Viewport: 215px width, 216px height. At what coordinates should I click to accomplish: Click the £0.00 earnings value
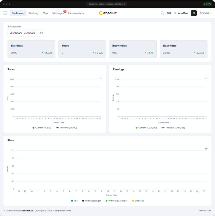[14, 53]
